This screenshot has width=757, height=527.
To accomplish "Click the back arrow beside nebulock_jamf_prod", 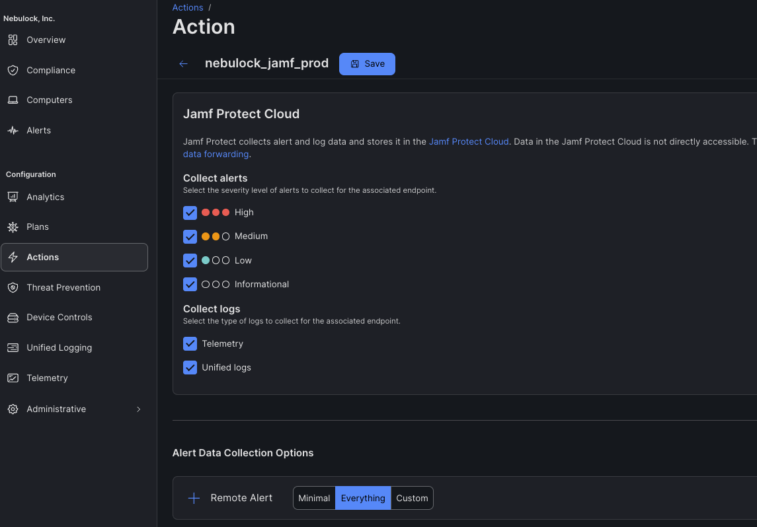I will click(x=183, y=64).
